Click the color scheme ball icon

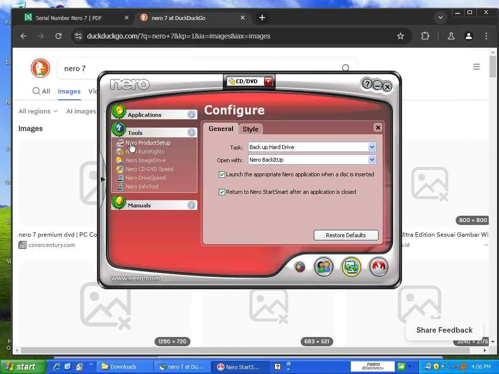(x=300, y=267)
